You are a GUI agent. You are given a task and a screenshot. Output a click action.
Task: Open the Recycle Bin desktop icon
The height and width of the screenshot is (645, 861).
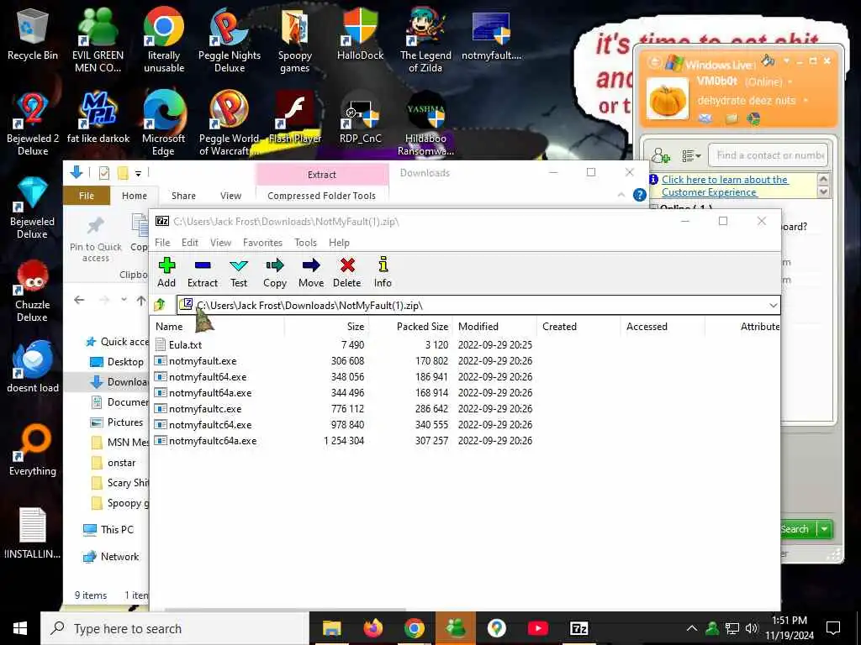point(33,35)
